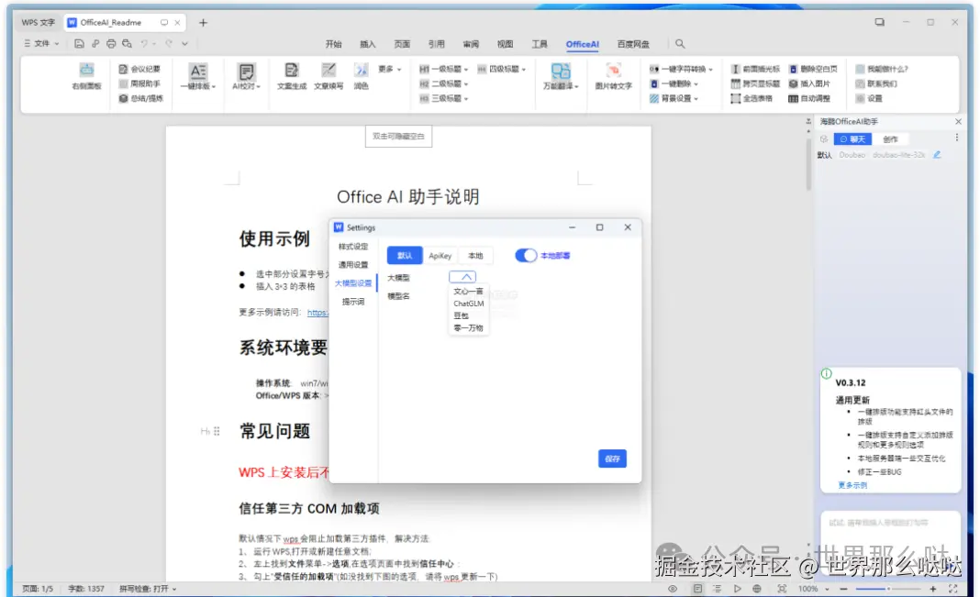Click the 保存 save button in Settings

(612, 459)
